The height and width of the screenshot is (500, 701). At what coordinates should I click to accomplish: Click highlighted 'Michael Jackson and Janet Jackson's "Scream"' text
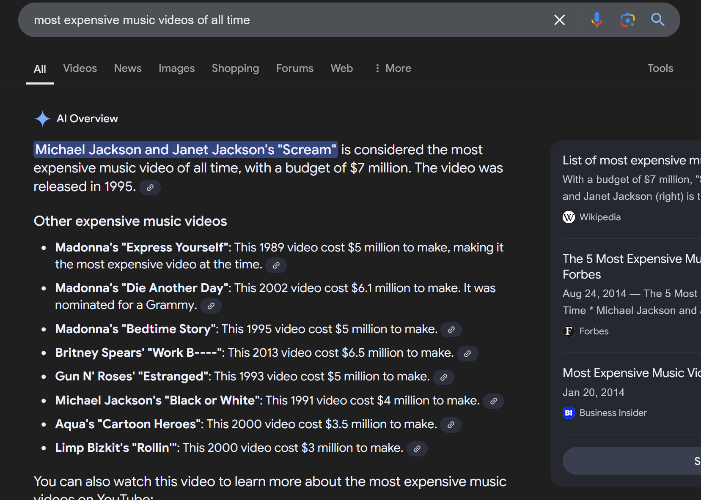(x=186, y=150)
